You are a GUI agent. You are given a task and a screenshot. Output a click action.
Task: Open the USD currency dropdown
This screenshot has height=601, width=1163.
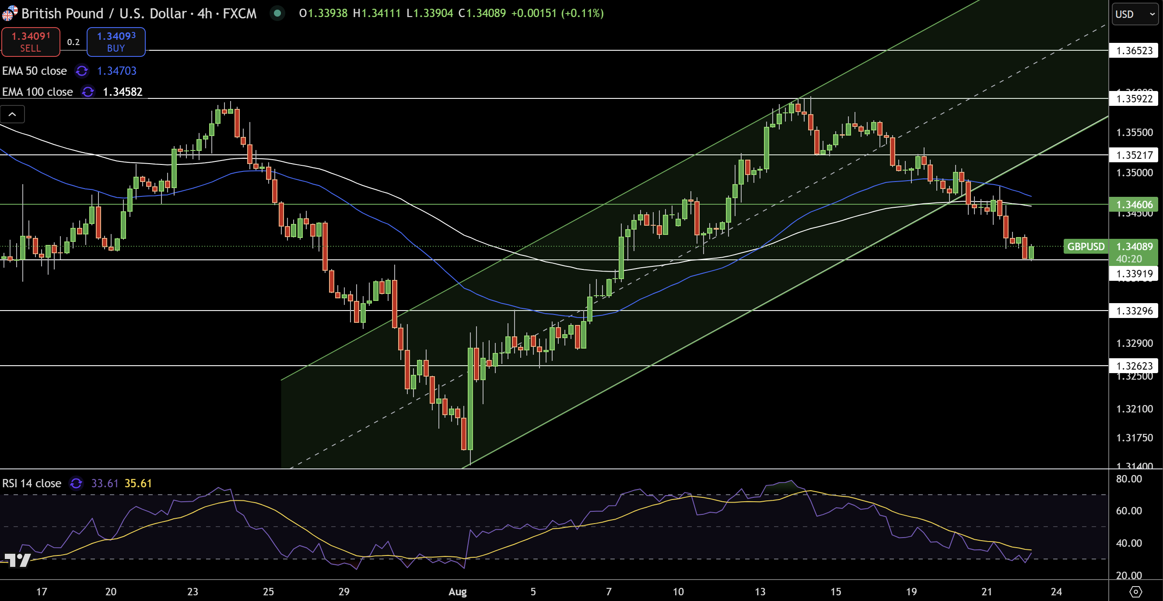tap(1135, 14)
